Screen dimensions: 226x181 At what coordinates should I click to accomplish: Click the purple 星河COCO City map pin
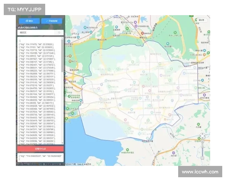[x=135, y=22]
